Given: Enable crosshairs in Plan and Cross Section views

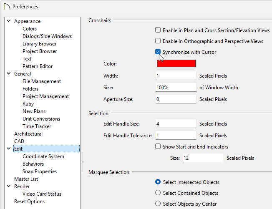Looking at the screenshot, I should [158, 30].
